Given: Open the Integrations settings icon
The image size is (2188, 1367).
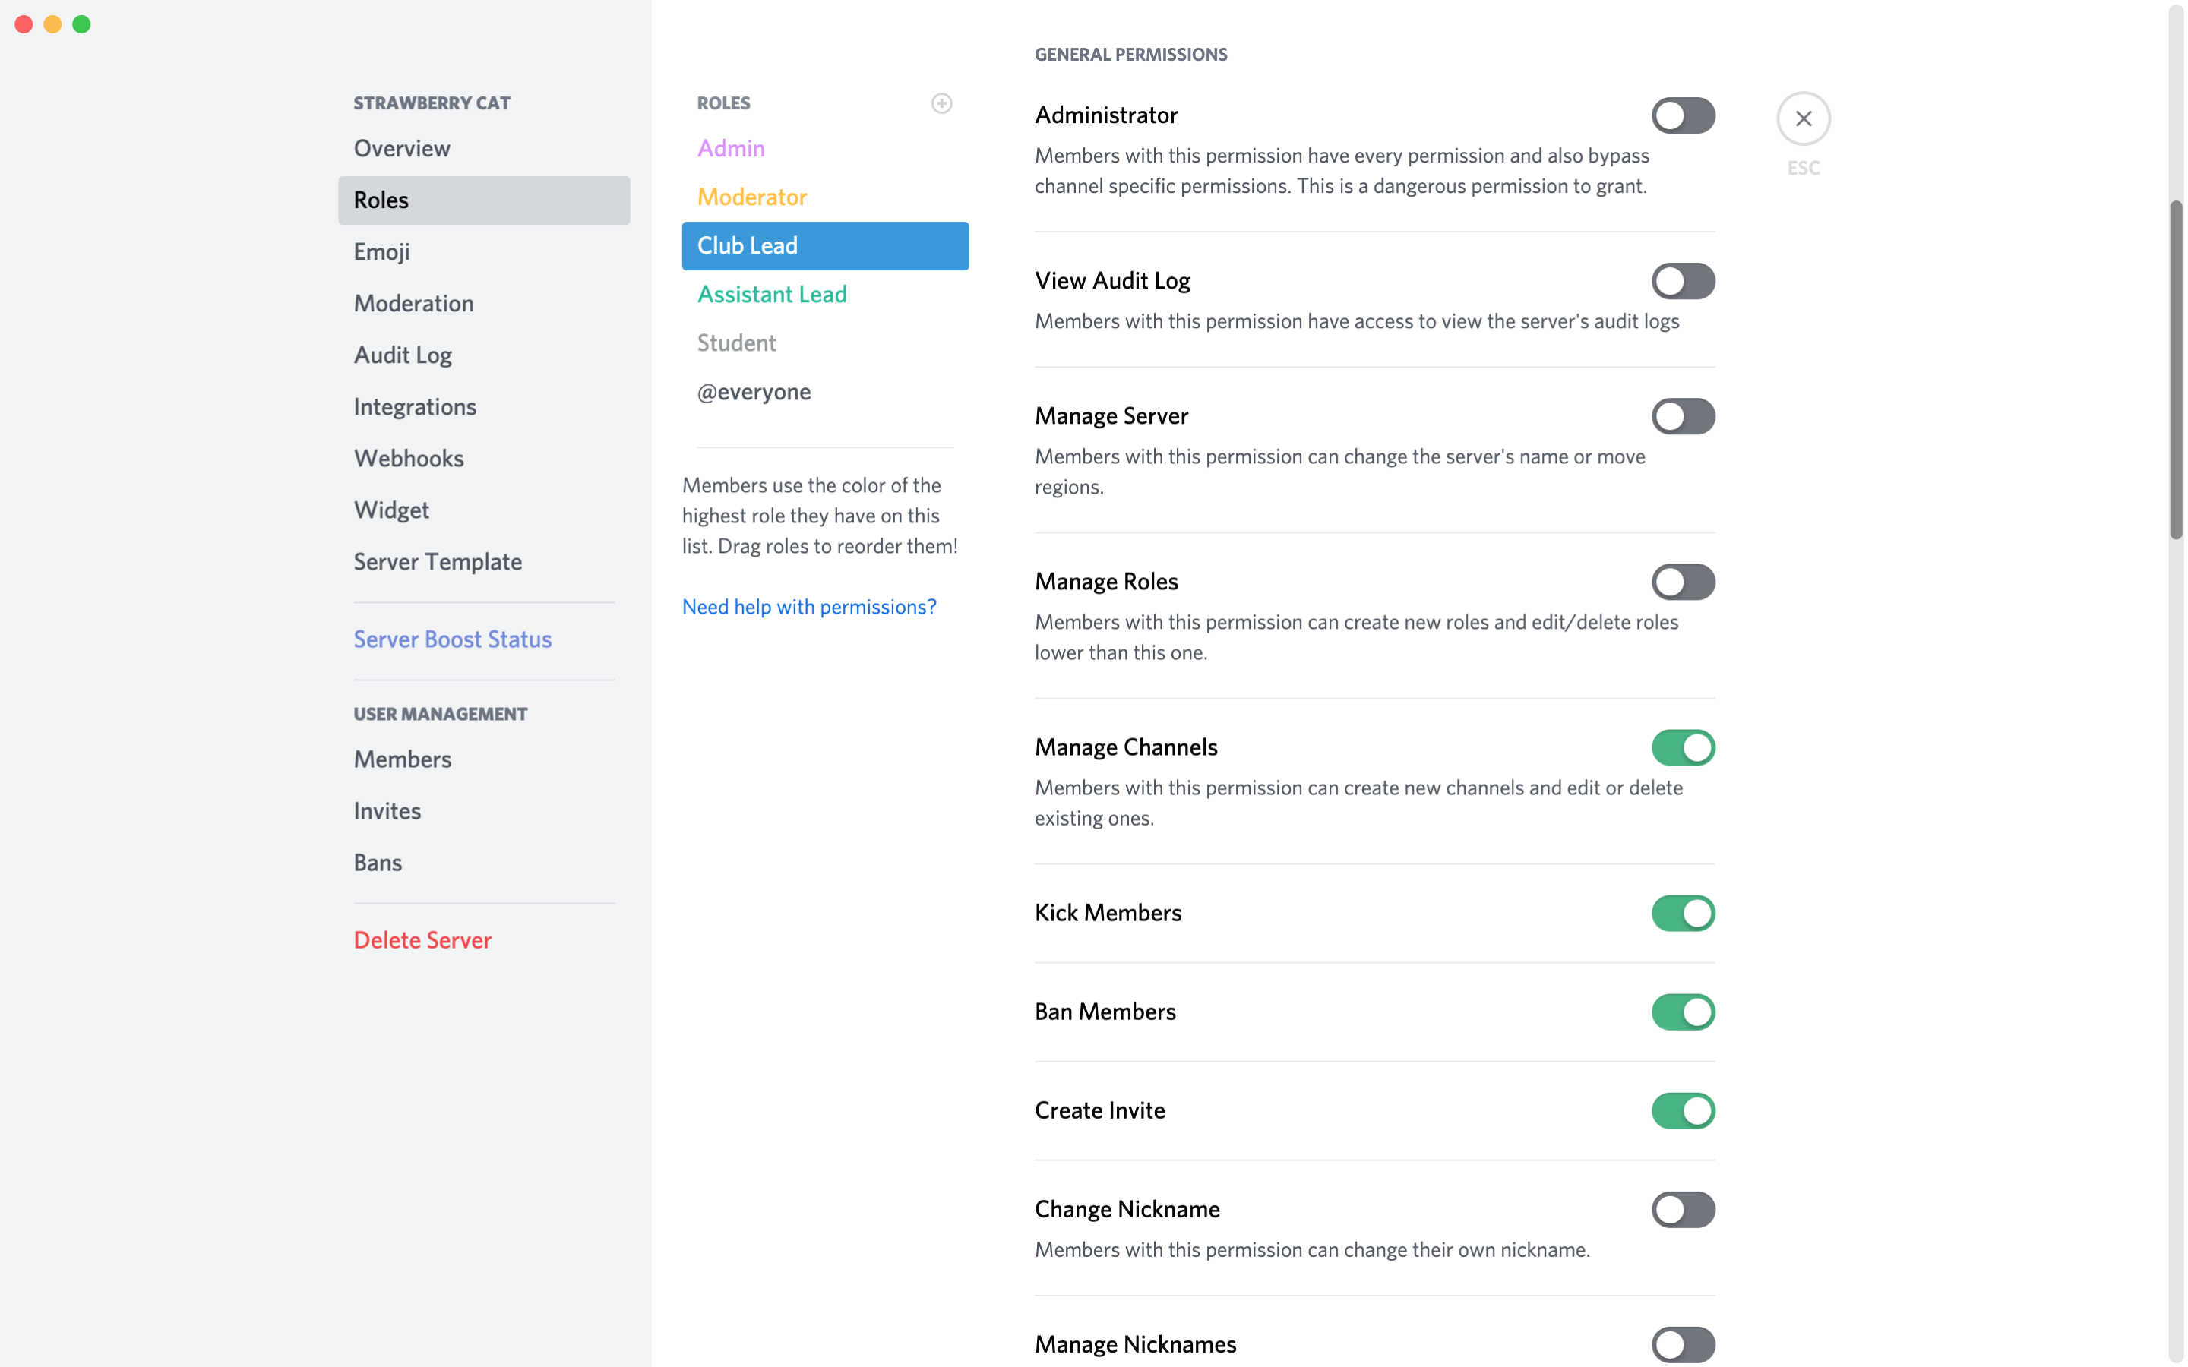Looking at the screenshot, I should point(414,406).
